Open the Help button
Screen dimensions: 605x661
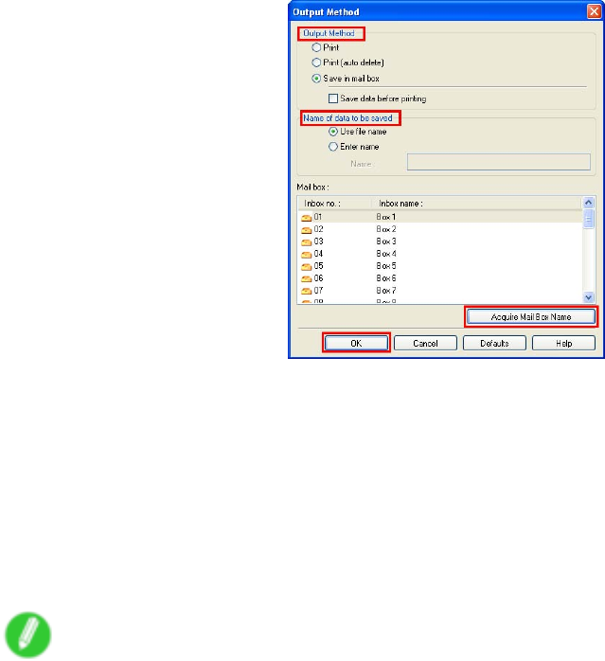coord(563,343)
